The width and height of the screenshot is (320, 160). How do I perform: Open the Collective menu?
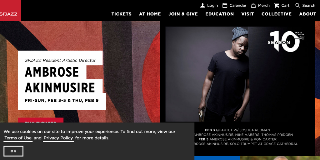276,14
